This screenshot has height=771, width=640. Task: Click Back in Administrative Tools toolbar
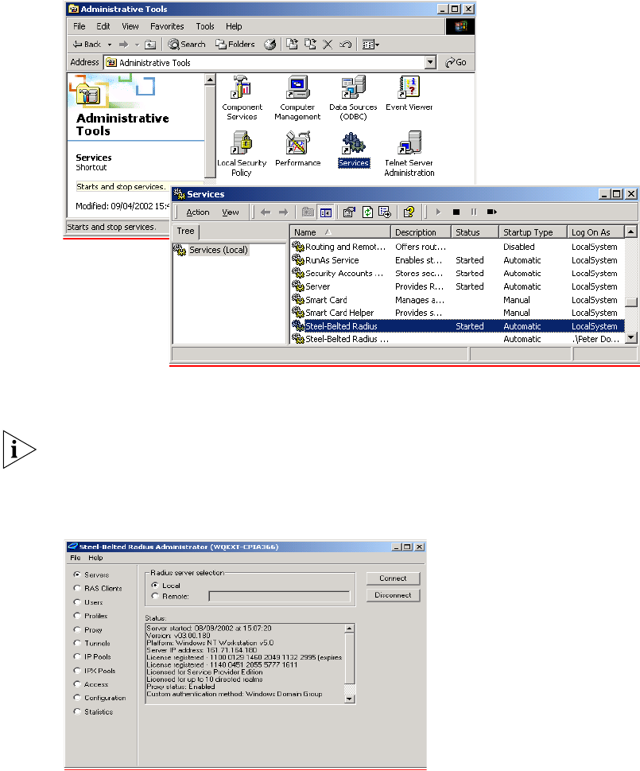[x=87, y=45]
